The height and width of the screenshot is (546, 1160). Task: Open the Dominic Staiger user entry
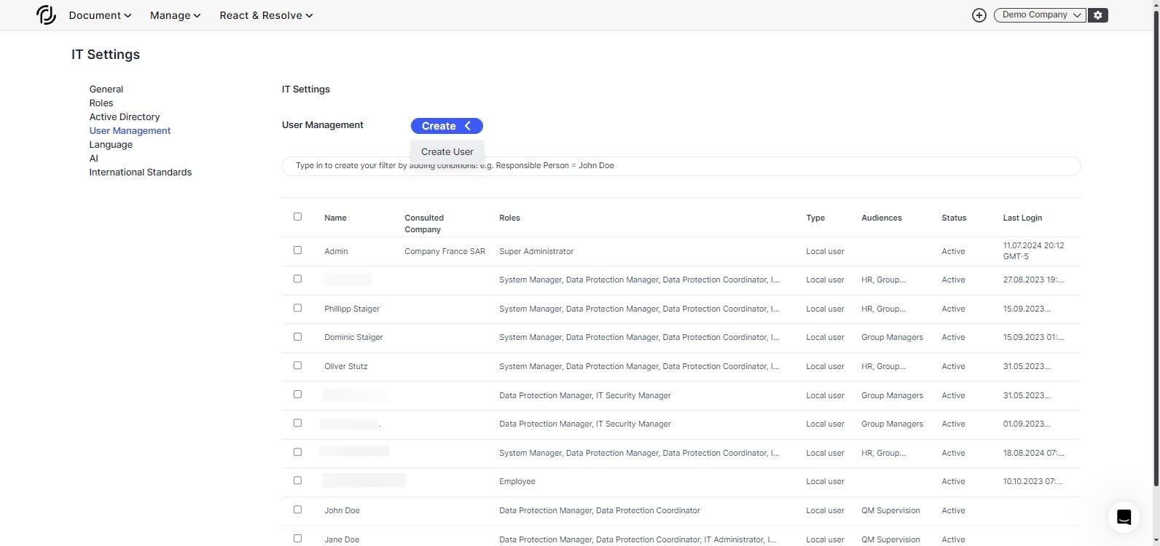tap(353, 337)
